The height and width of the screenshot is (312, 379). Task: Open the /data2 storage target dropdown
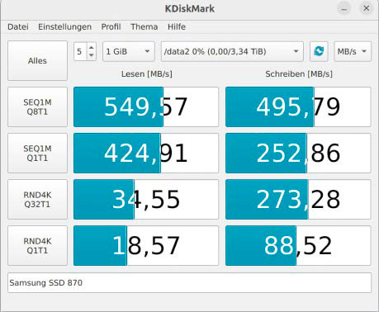coord(232,51)
